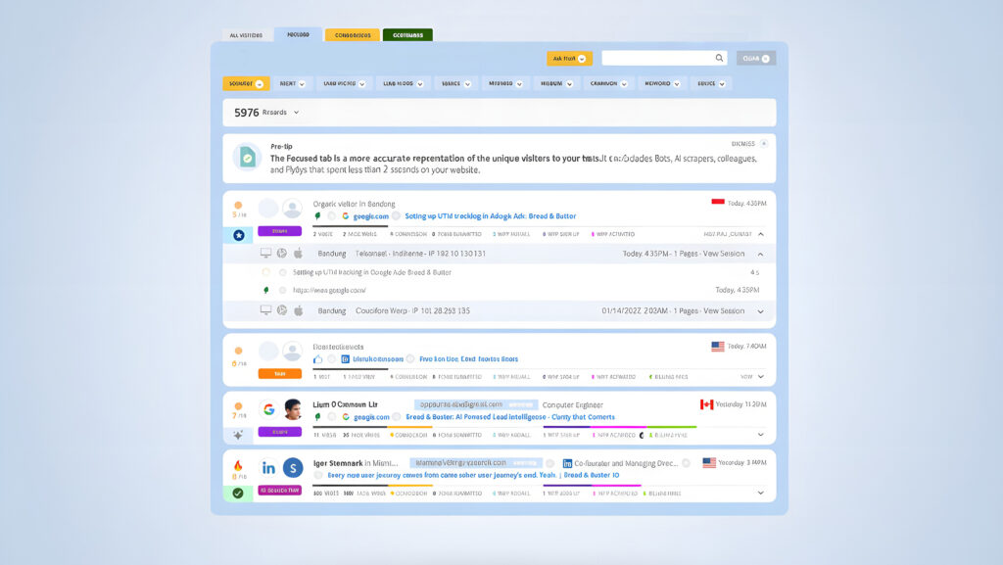Open the green tab at the top
Viewport: 1003px width, 565px height.
click(x=407, y=35)
